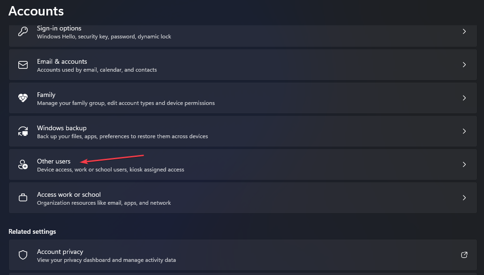Click the Account privacy shield icon
This screenshot has height=275, width=484.
(23, 255)
